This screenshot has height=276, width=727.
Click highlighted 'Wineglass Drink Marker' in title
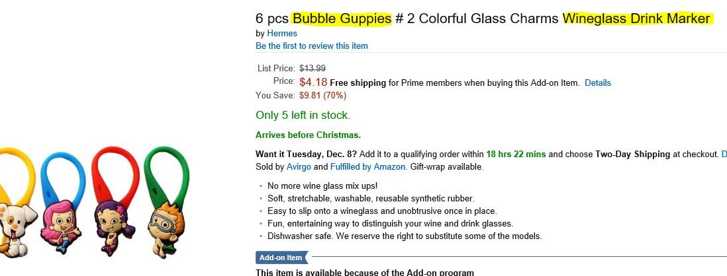point(637,18)
